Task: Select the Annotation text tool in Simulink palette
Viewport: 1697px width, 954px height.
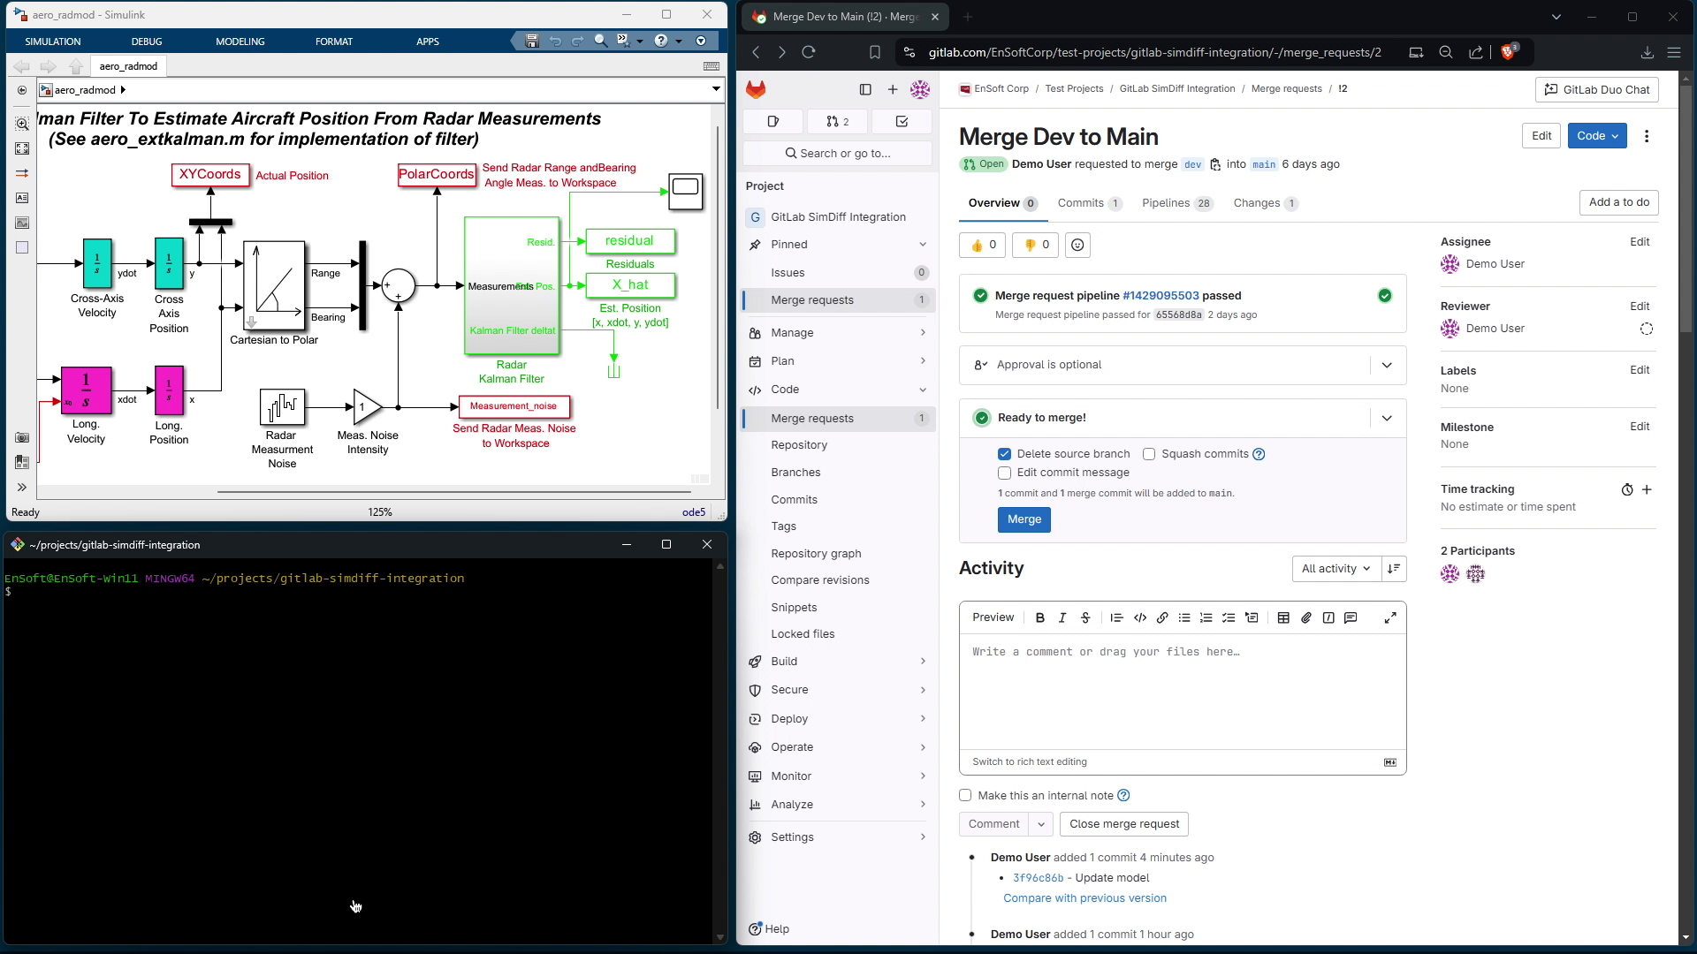Action: click(22, 198)
